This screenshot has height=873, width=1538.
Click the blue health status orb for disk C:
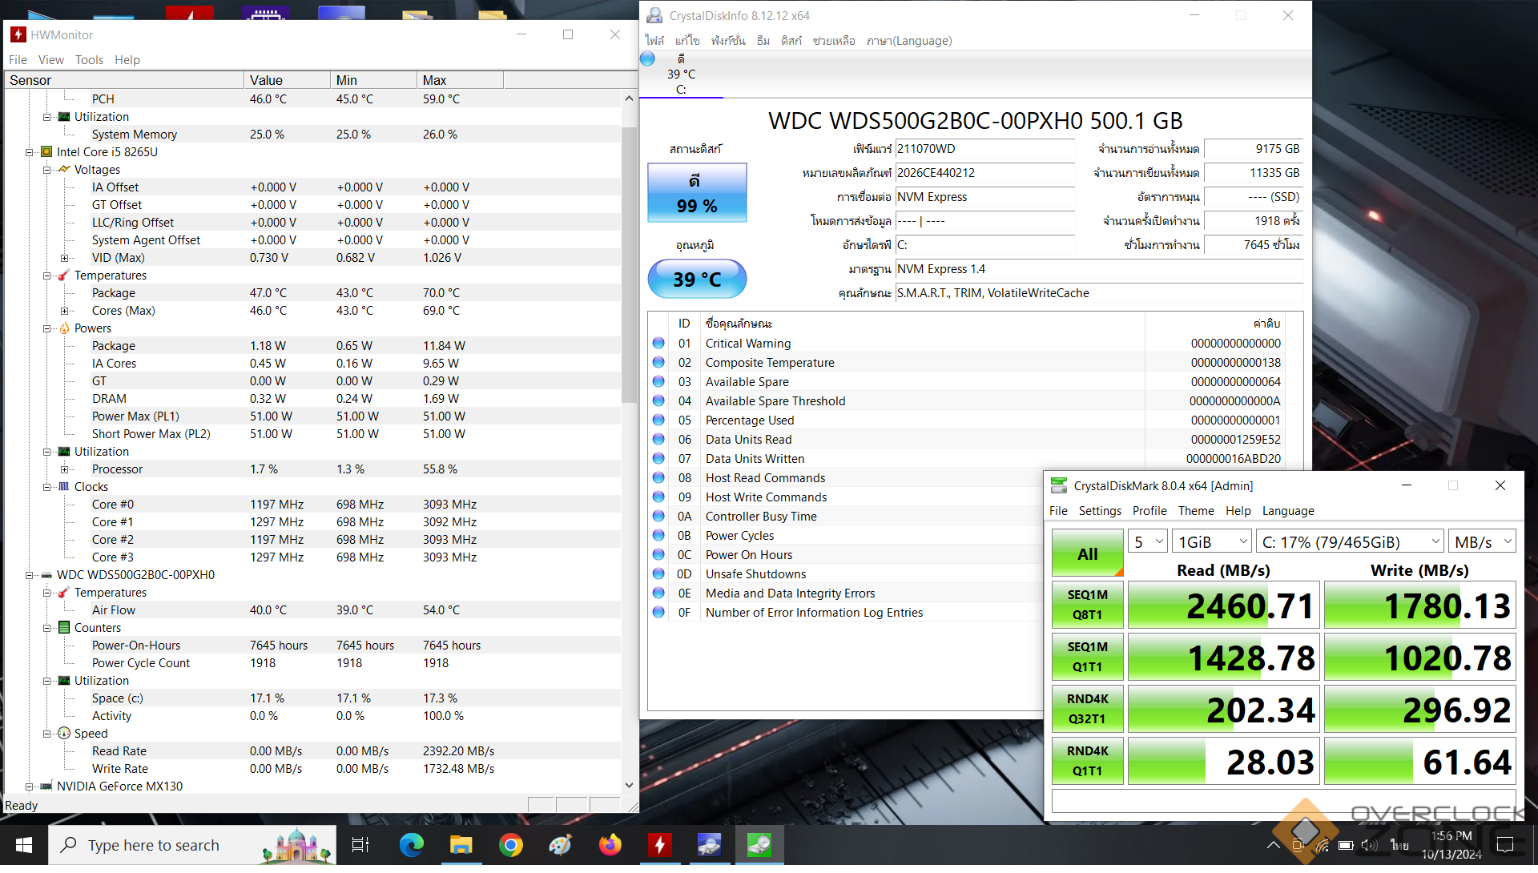[648, 58]
